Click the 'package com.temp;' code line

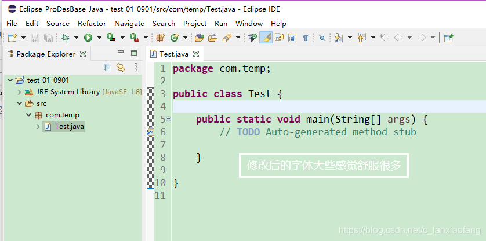[222, 68]
